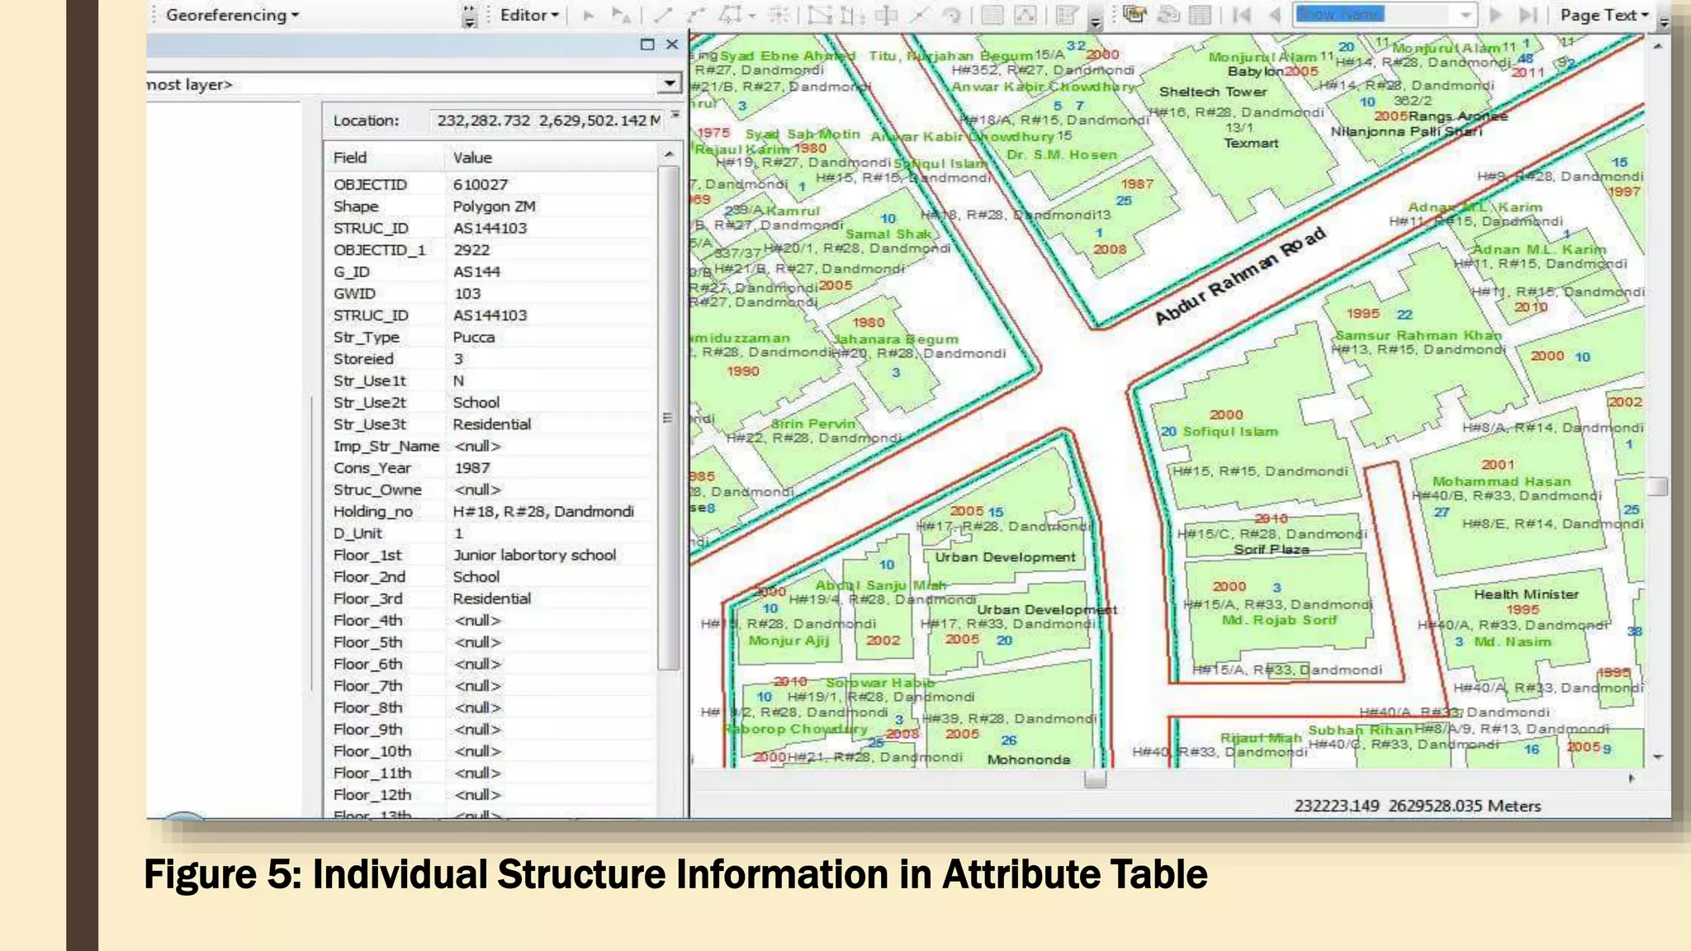
Task: Activate the Edit Vertices tool
Action: click(x=819, y=15)
